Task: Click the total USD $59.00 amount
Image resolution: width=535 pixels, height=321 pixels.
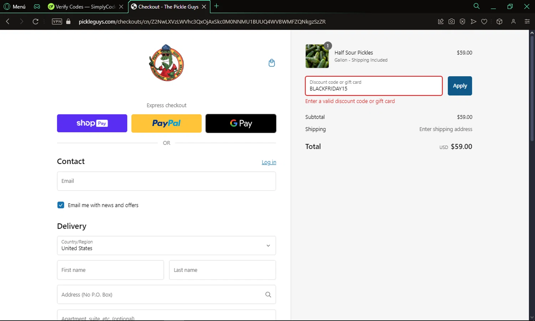Action: point(456,147)
